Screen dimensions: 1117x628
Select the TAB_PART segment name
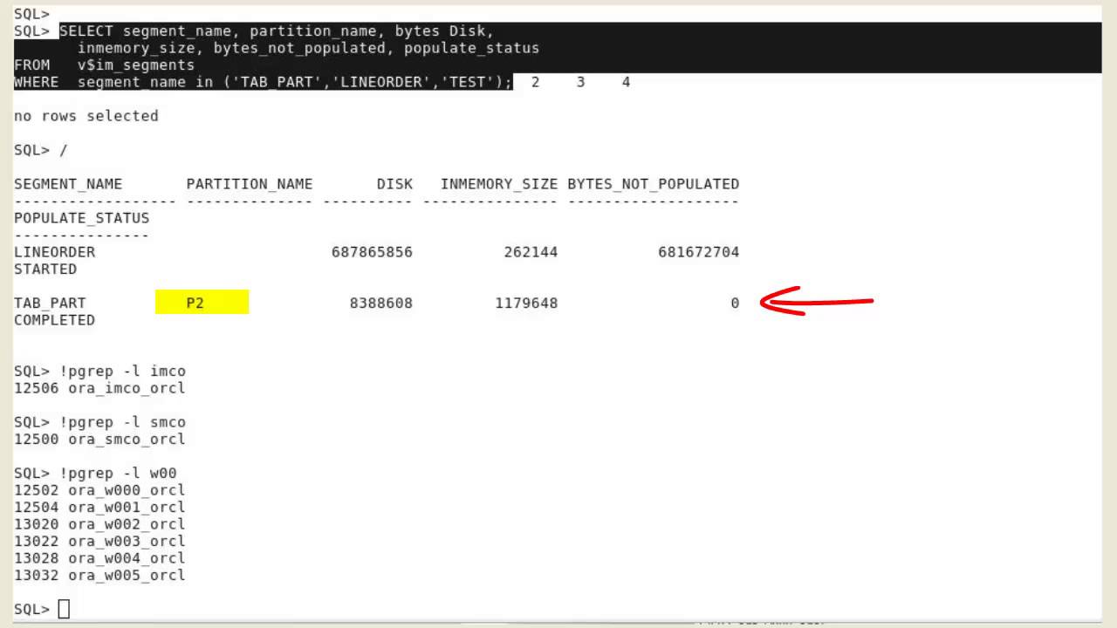50,304
